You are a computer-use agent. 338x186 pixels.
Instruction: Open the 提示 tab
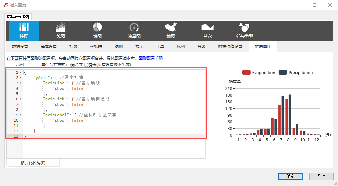[139, 47]
